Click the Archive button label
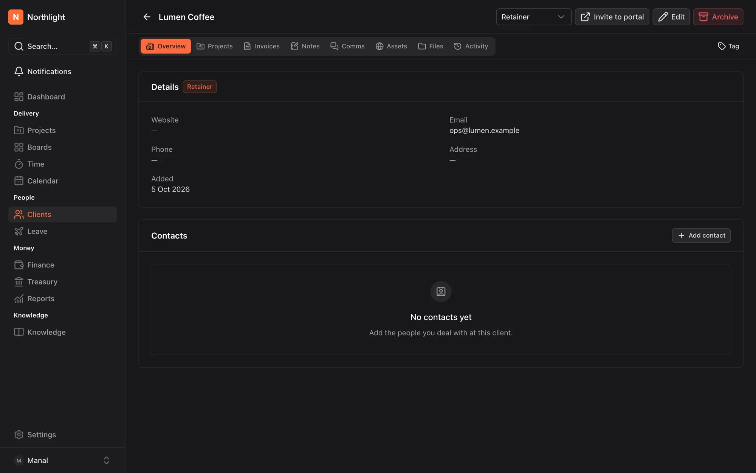Screen dimensions: 756x473 coord(725,17)
